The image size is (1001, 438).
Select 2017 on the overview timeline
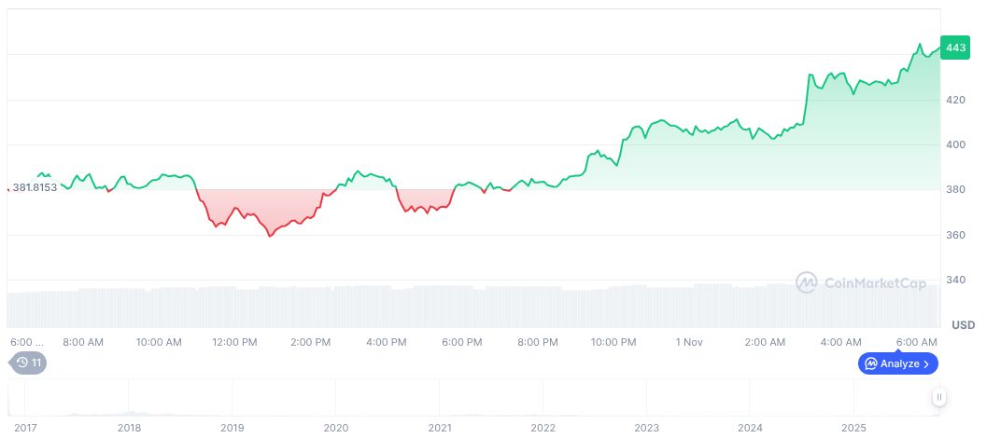click(x=26, y=428)
